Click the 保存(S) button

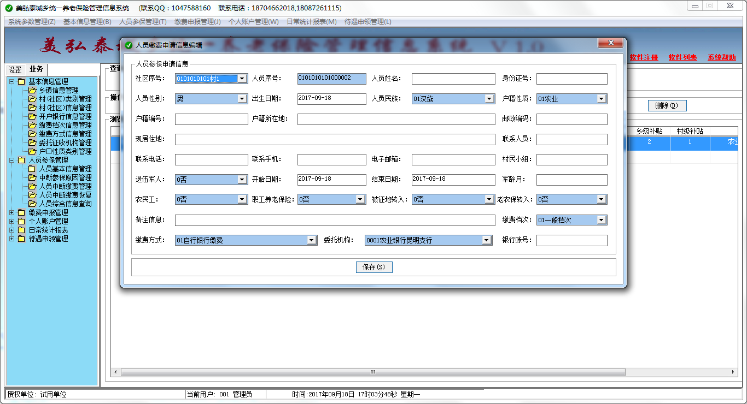[x=374, y=268]
